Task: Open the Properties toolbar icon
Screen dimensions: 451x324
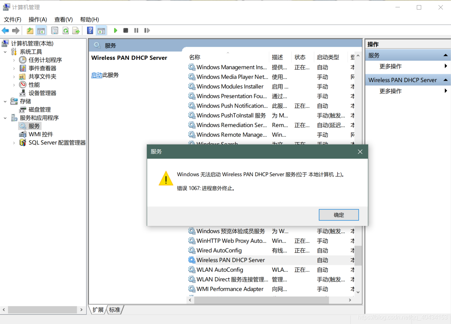Action: pos(54,30)
